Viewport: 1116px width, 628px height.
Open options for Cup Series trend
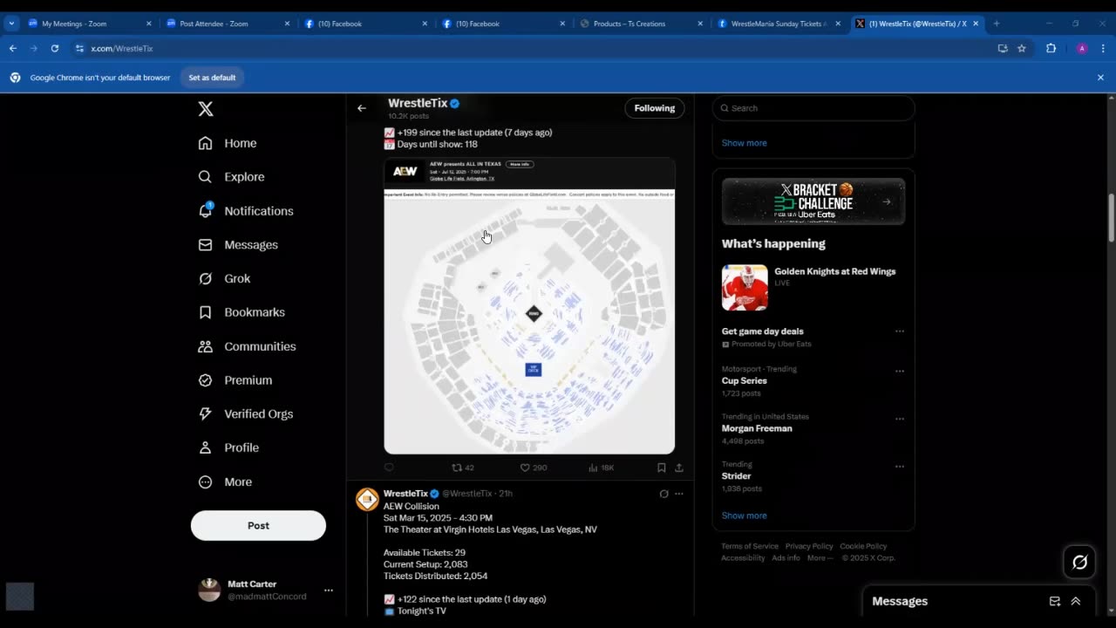900,371
